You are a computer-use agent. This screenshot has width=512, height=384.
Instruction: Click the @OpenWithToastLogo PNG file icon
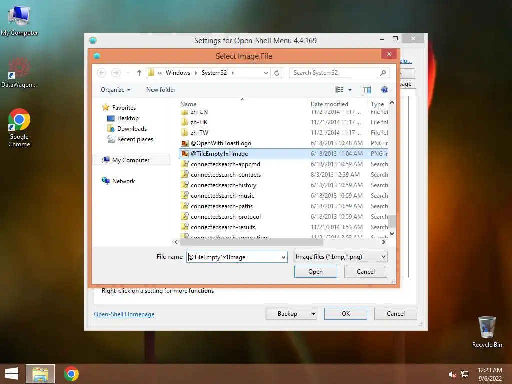point(185,143)
